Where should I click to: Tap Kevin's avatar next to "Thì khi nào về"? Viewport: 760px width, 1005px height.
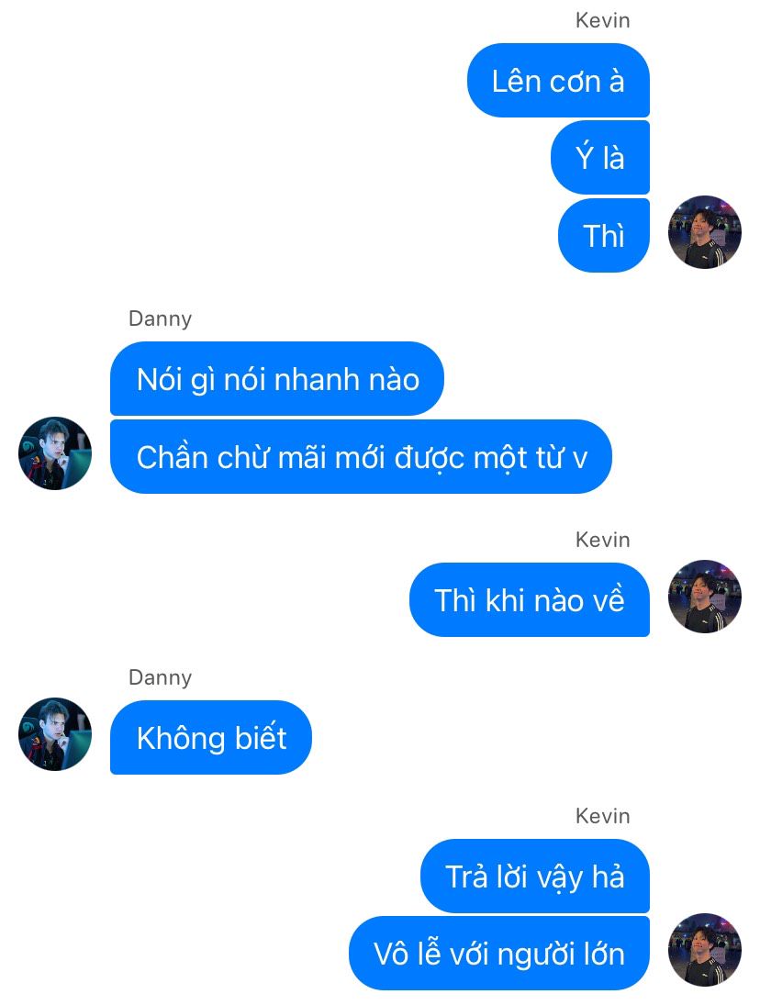(704, 596)
